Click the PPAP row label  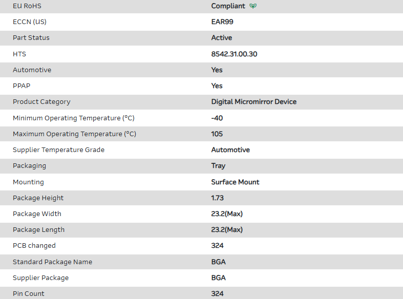tap(22, 86)
